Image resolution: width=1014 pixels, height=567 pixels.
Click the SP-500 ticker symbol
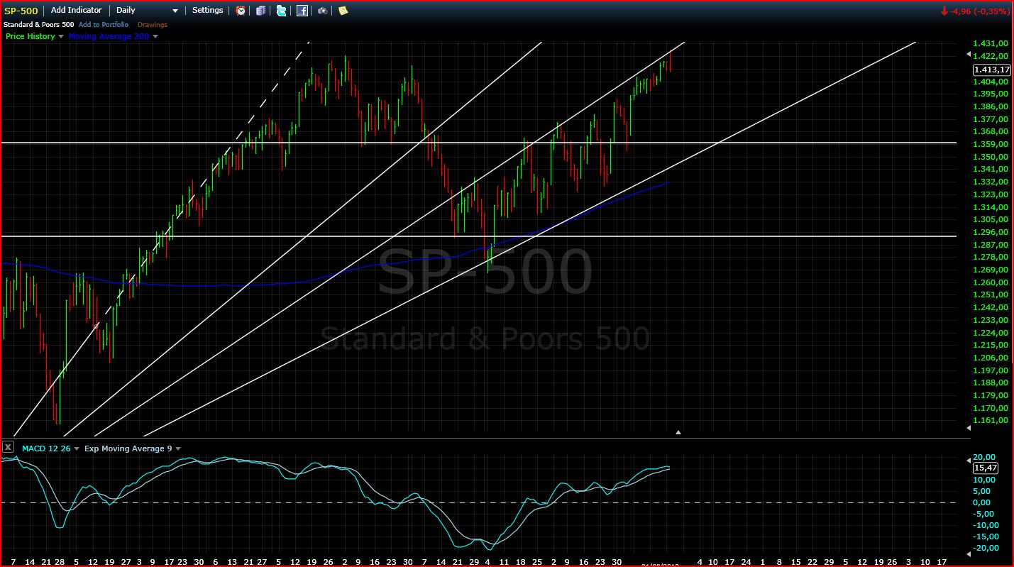point(21,11)
